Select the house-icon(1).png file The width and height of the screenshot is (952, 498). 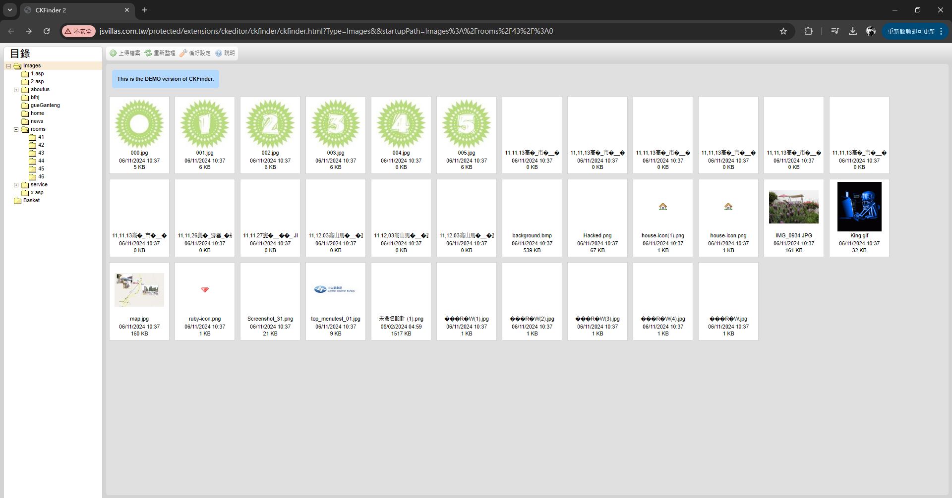[663, 218]
